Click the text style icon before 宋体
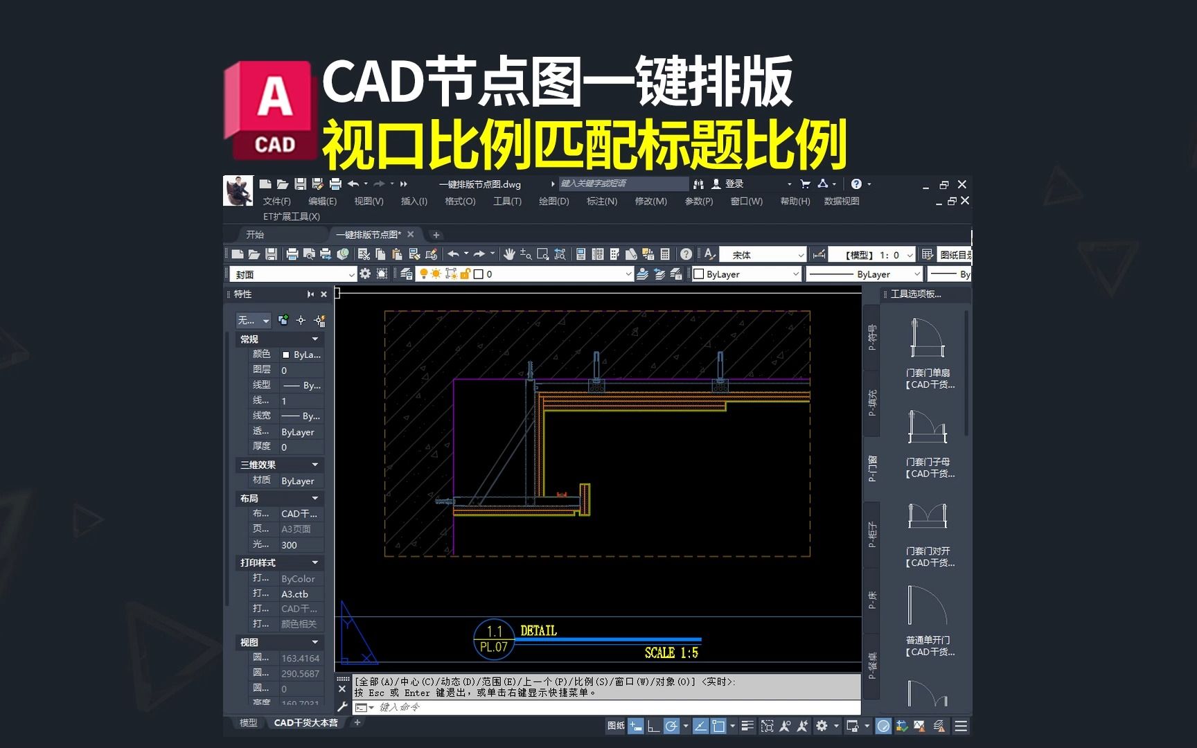Viewport: 1197px width, 748px height. [x=709, y=255]
